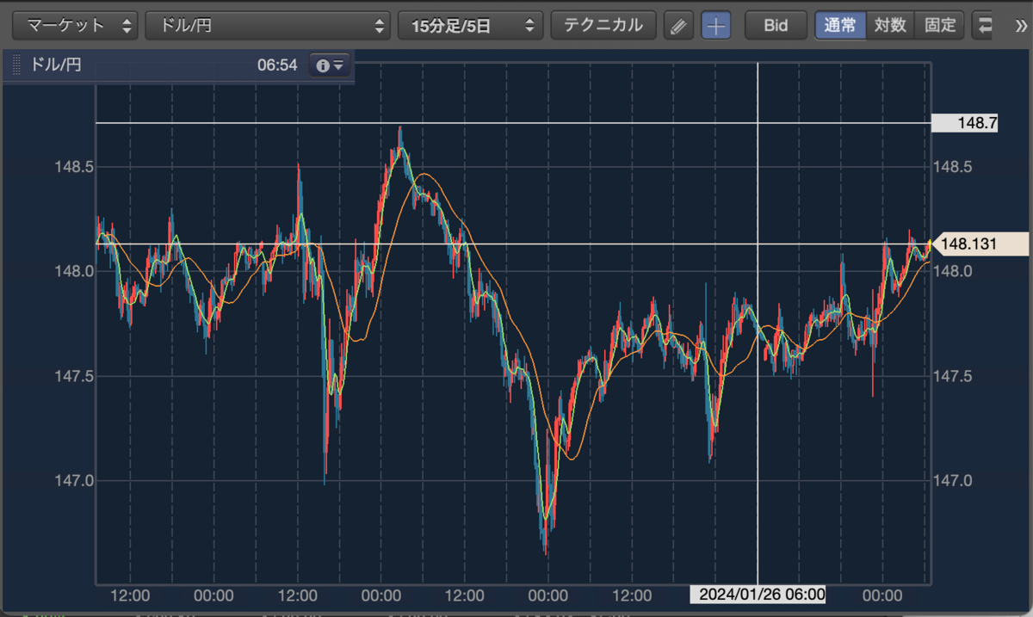Select the pencil drawing tool icon
Viewport: 1033px width, 617px height.
[x=678, y=25]
